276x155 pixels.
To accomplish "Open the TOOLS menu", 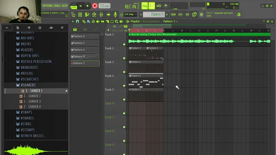I will pos(57,6).
